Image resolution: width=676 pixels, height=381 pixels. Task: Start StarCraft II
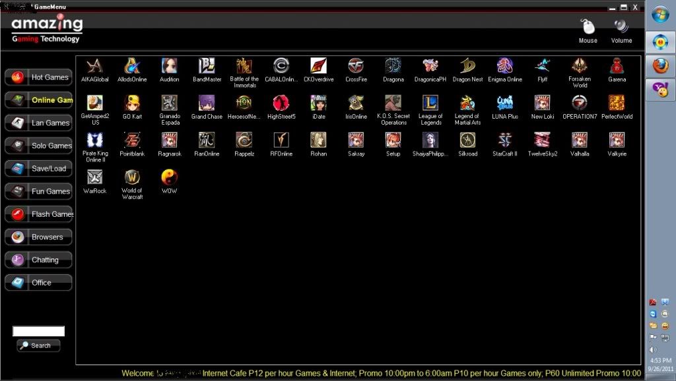point(505,140)
